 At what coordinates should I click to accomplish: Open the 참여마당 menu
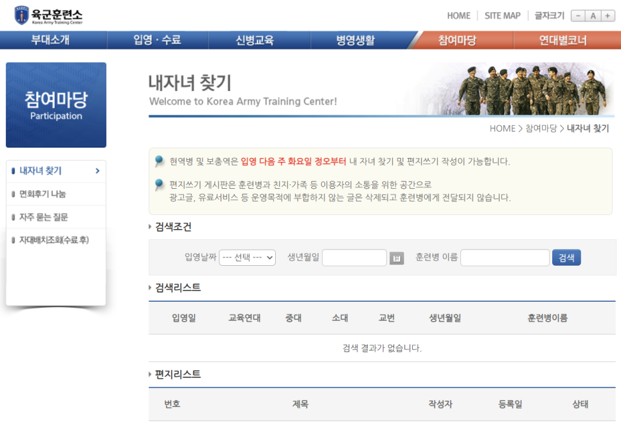458,40
